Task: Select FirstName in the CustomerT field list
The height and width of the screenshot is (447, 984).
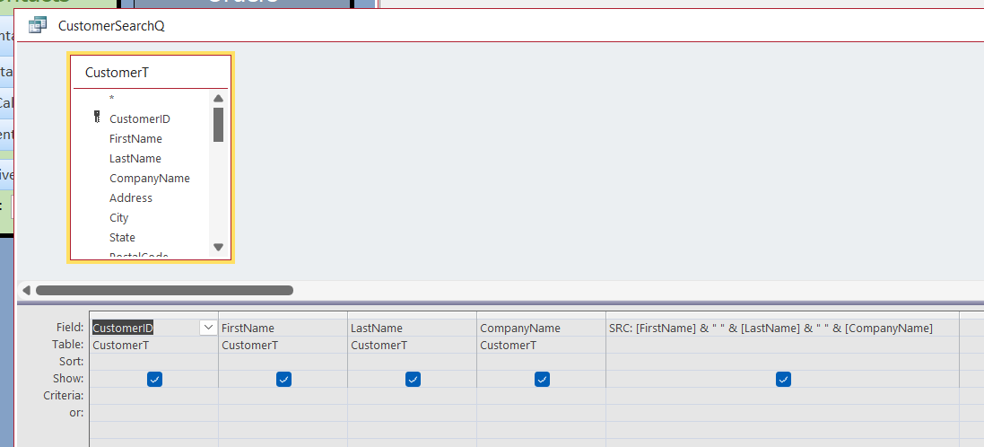Action: pos(135,139)
